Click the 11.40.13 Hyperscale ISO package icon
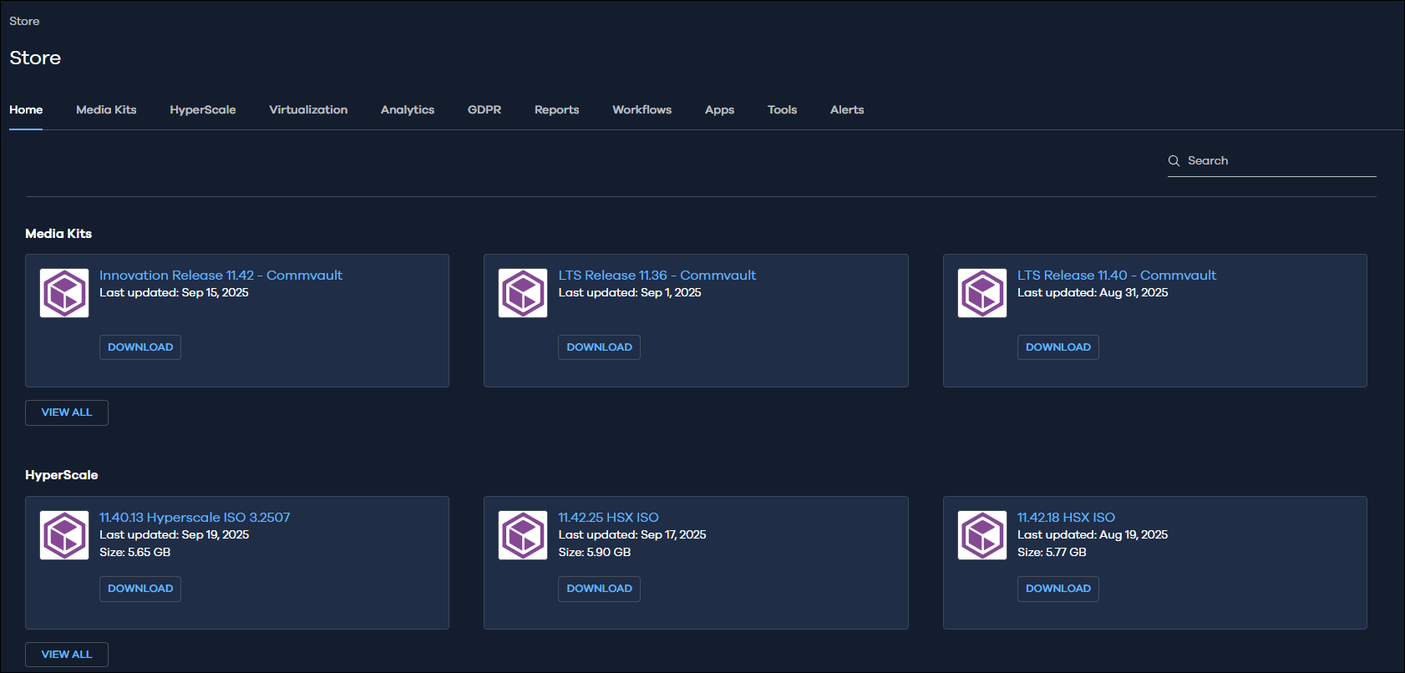Image resolution: width=1405 pixels, height=673 pixels. click(x=64, y=535)
